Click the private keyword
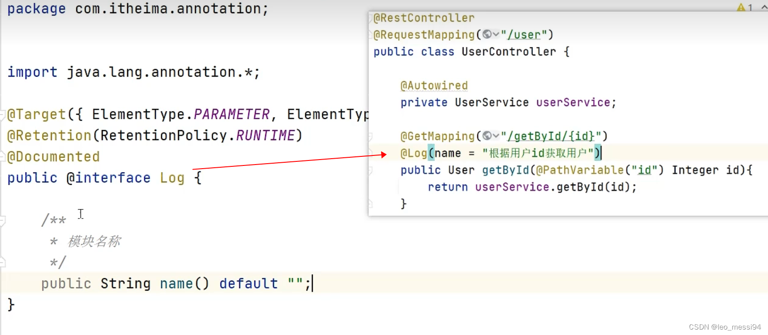Screen dimensions: 768x335 pos(424,102)
